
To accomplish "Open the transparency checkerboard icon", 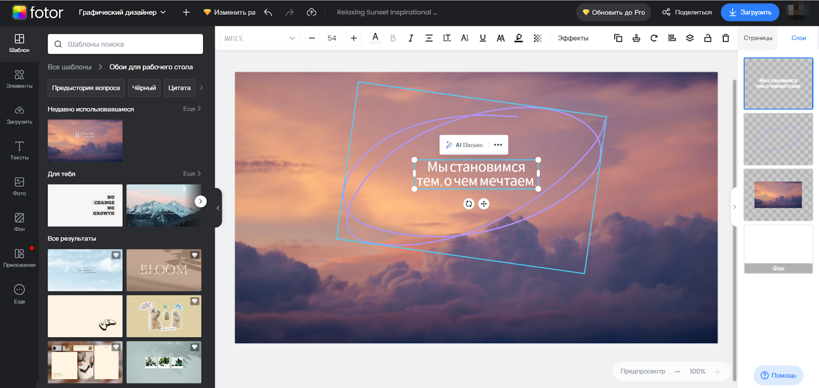I will pyautogui.click(x=537, y=38).
